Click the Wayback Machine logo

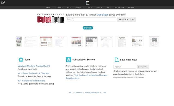click(x=51, y=18)
